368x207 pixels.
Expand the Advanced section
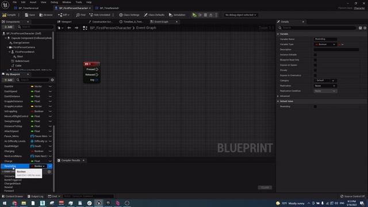point(278,96)
